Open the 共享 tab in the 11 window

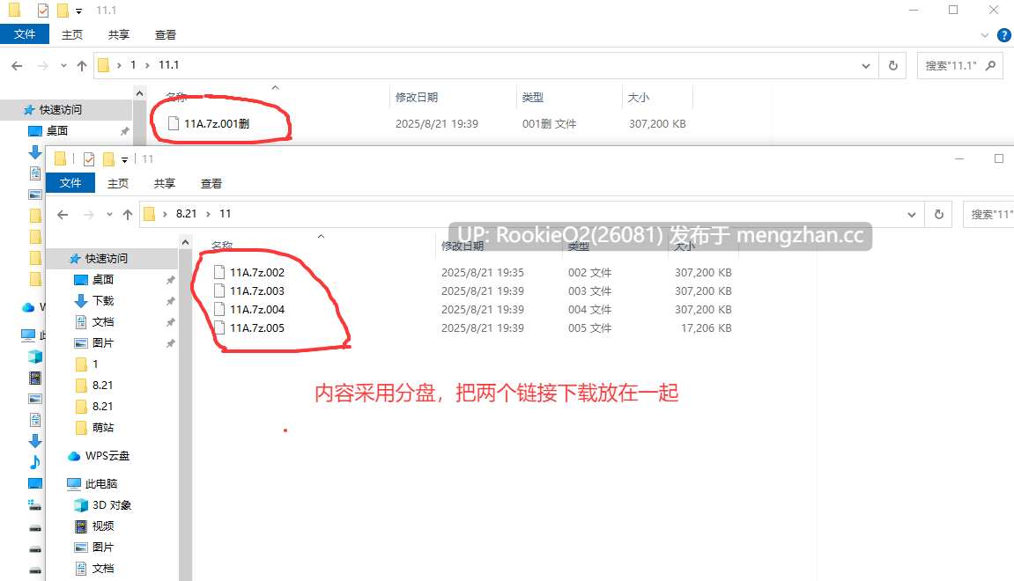click(164, 183)
